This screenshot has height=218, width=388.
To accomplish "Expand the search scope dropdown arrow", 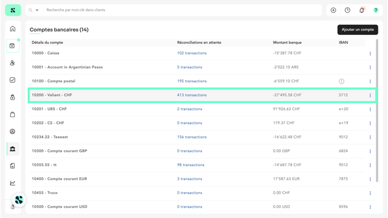I will click(37, 10).
